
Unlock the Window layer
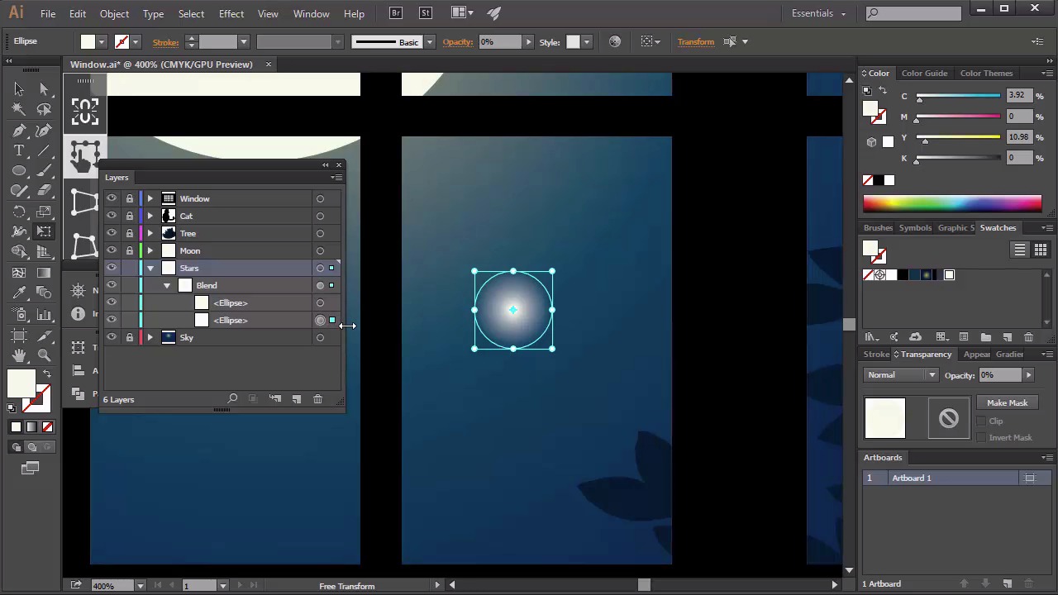click(x=130, y=198)
